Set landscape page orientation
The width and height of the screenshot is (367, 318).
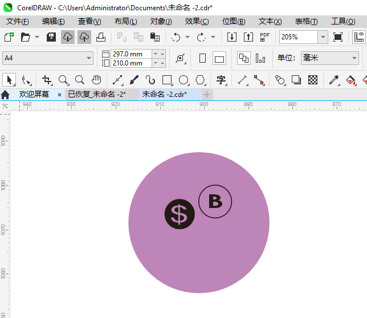(219, 58)
